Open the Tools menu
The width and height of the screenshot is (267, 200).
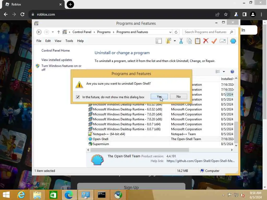point(69,41)
